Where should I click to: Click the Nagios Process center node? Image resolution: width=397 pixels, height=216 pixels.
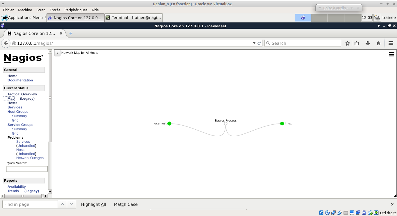pyautogui.click(x=226, y=124)
